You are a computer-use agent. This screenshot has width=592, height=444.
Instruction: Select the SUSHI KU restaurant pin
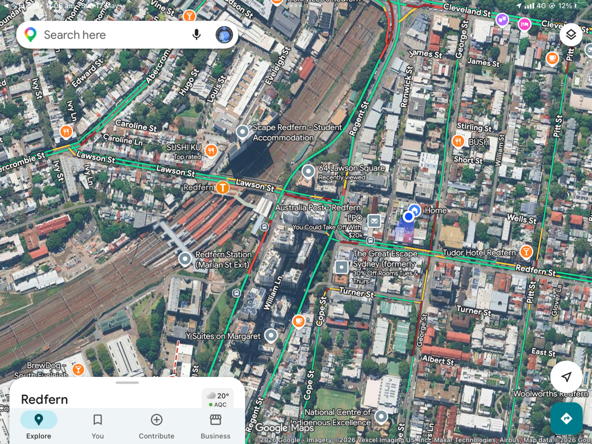click(x=211, y=151)
